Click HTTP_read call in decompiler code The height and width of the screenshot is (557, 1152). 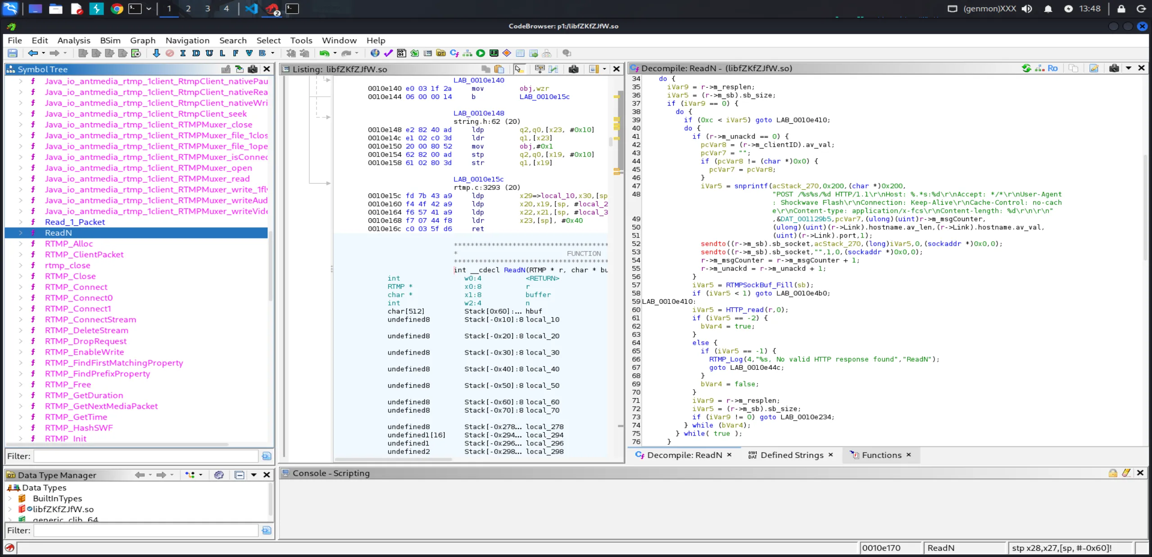coord(744,310)
